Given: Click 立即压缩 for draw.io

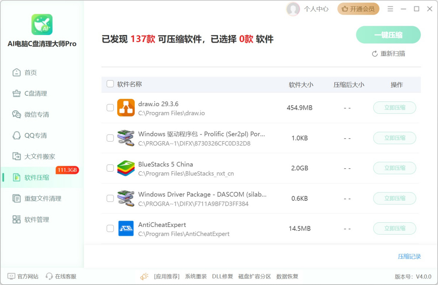Looking at the screenshot, I should tap(395, 108).
